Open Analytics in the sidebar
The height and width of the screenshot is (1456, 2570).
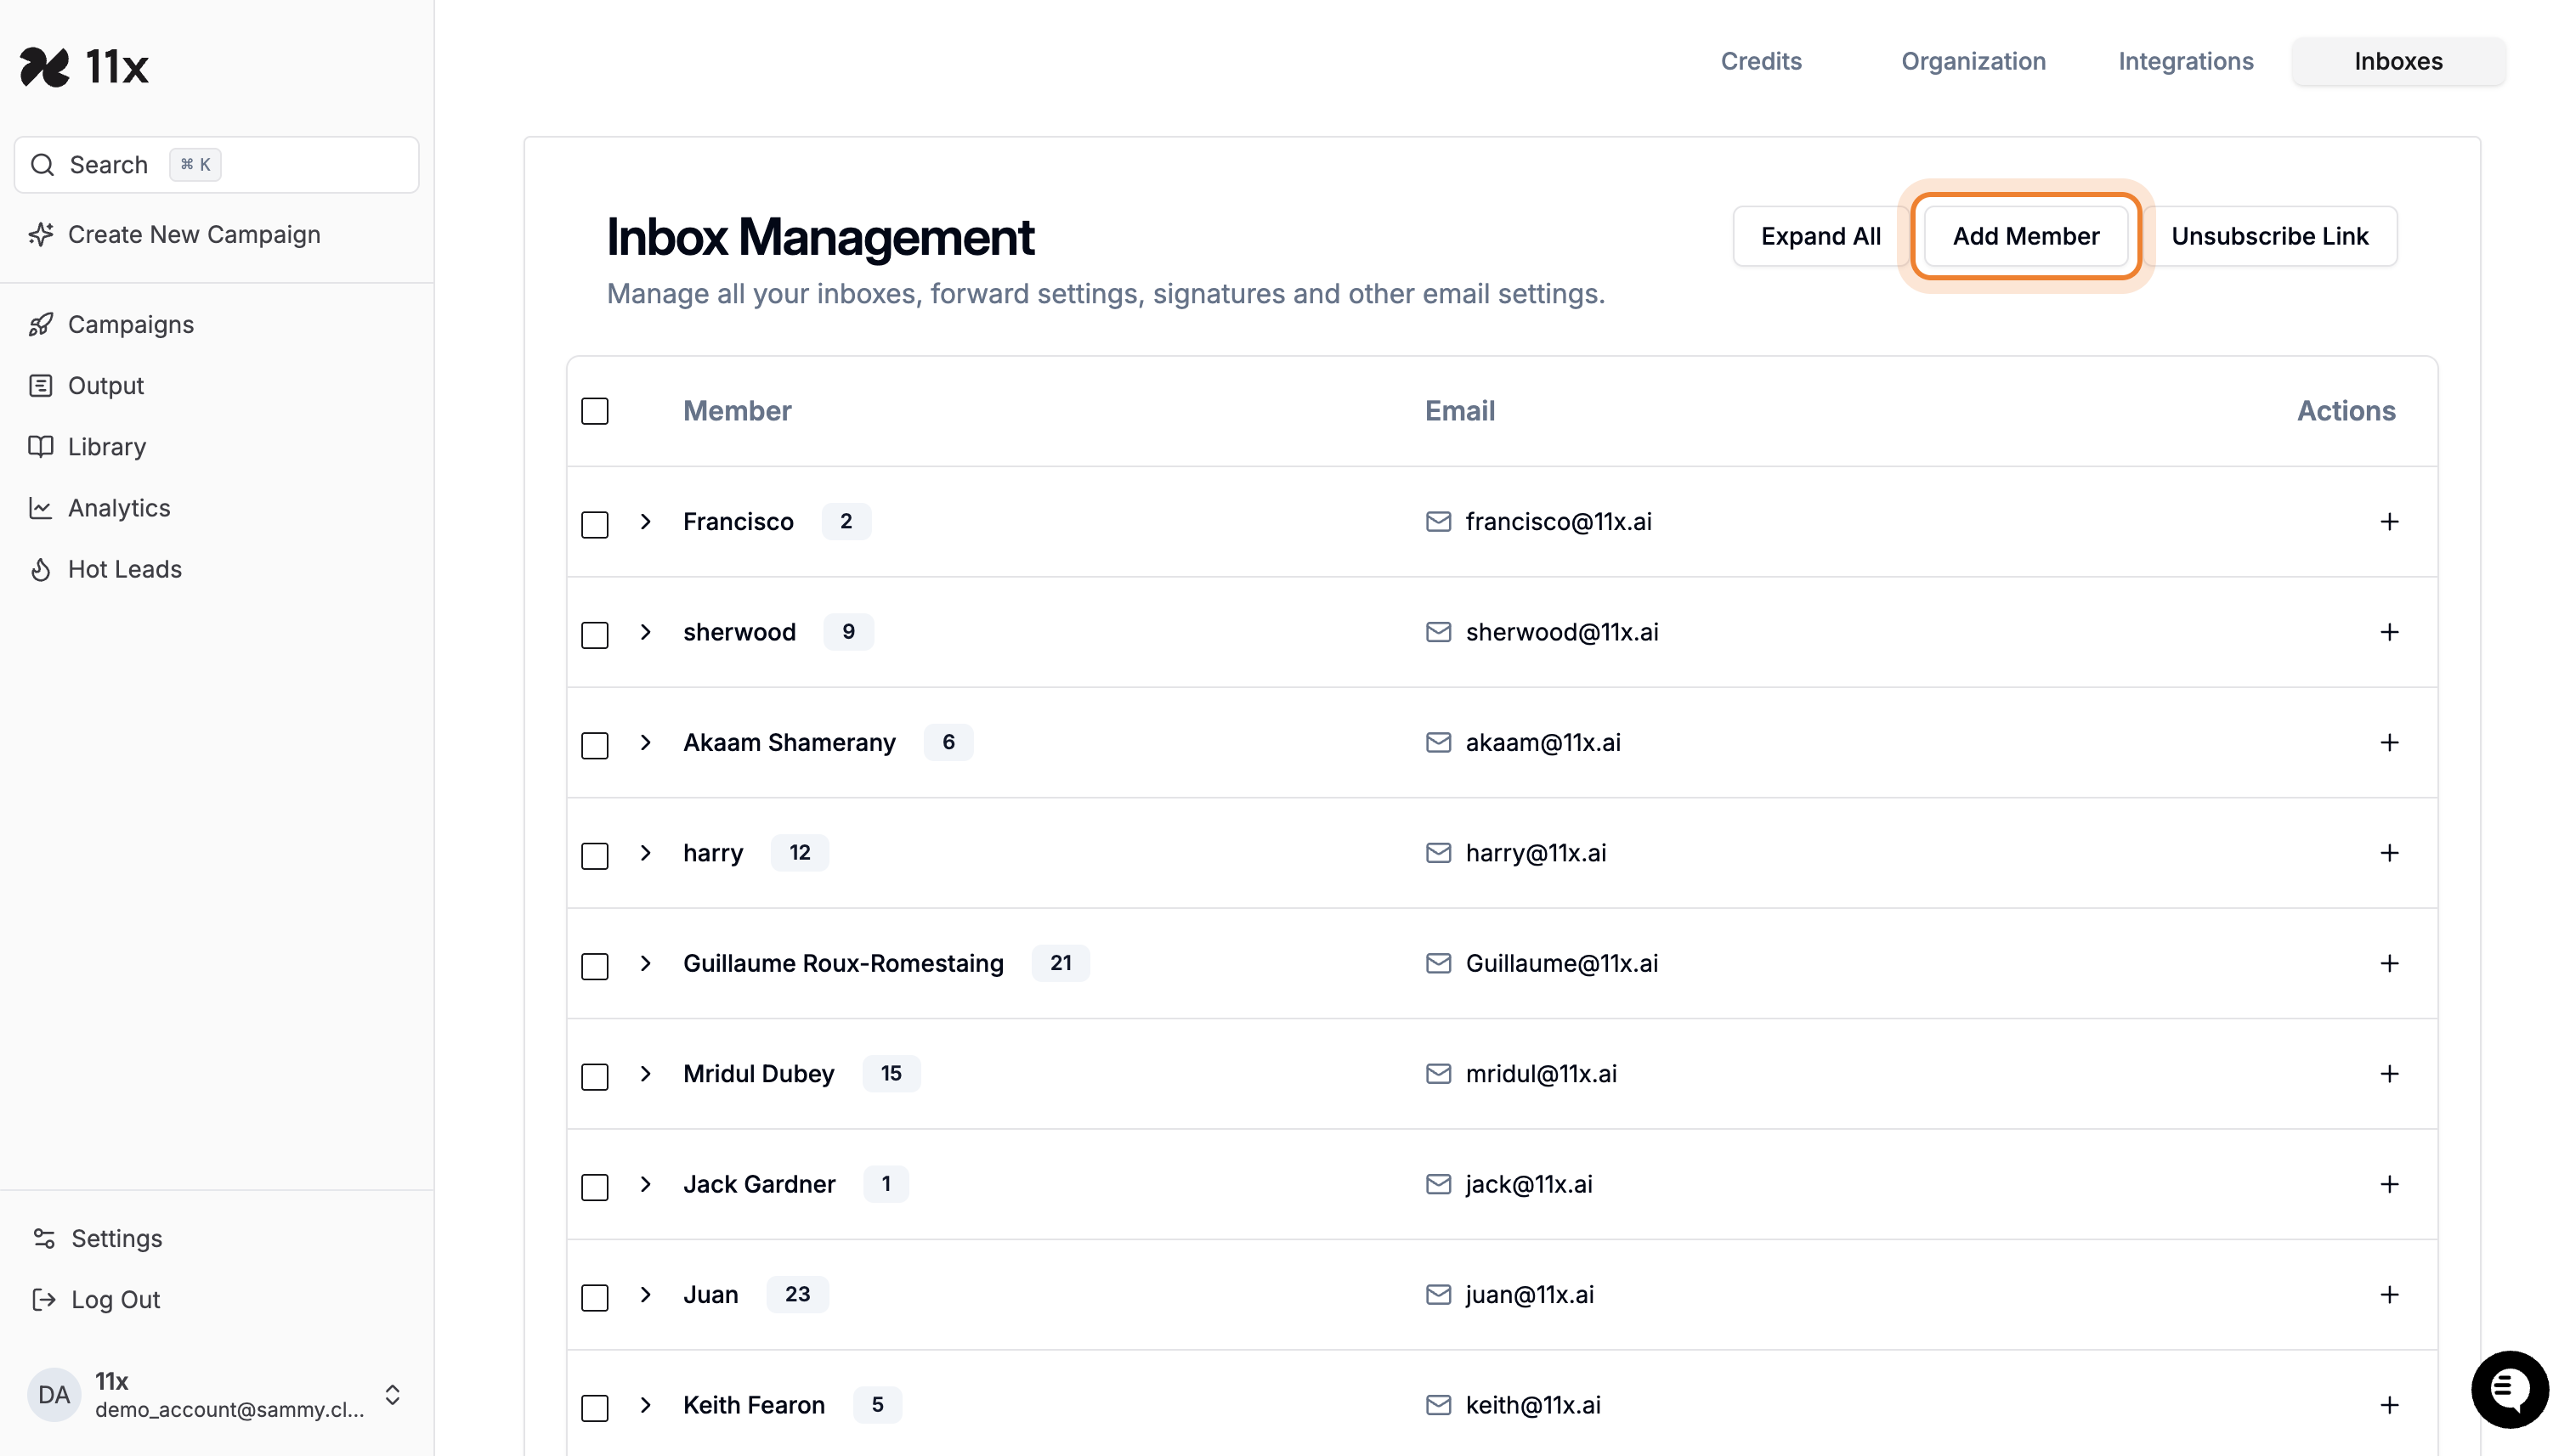(119, 508)
